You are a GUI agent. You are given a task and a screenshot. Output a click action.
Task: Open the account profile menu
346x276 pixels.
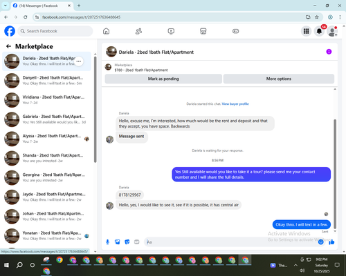tap(332, 31)
